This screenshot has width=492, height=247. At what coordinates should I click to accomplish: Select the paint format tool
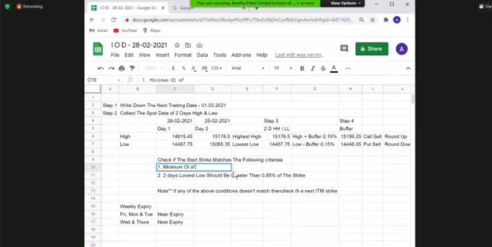132,69
